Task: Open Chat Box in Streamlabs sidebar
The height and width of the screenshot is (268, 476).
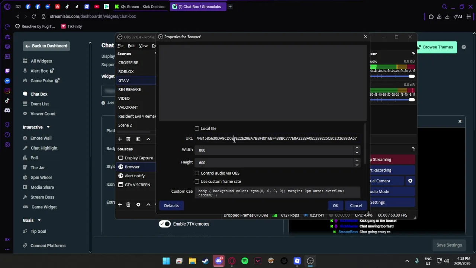Action: click(39, 94)
